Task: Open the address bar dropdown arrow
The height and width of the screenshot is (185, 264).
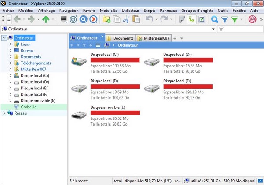Action: (x=213, y=29)
